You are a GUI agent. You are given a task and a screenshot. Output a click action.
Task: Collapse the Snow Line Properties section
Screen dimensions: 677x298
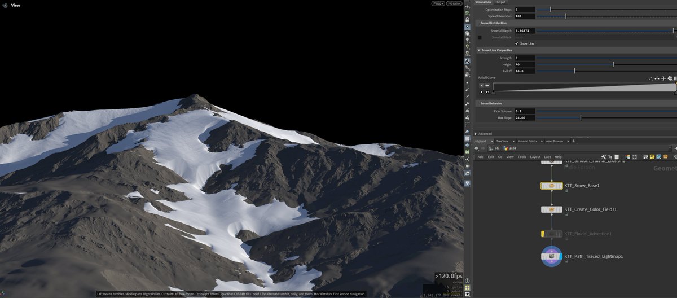pyautogui.click(x=479, y=50)
